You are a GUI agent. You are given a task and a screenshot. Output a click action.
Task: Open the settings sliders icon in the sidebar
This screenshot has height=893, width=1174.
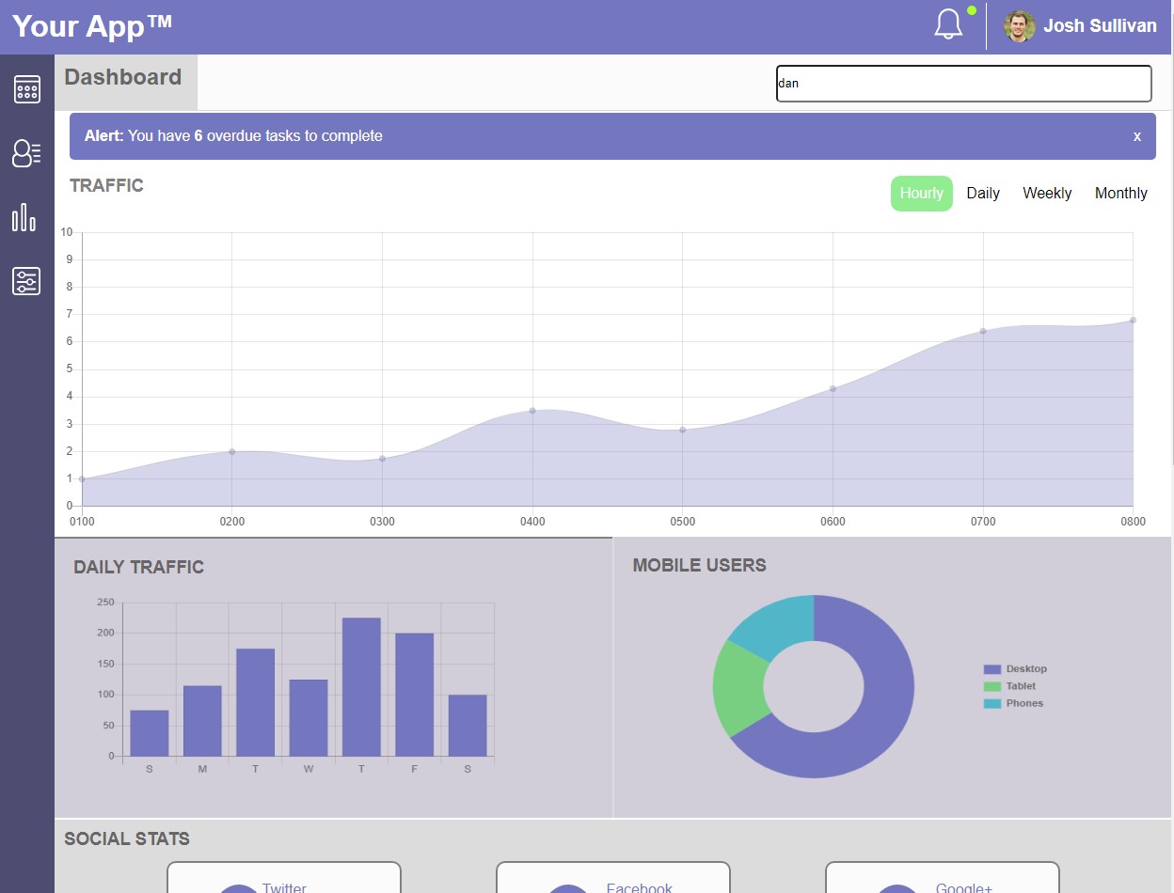[x=26, y=281]
